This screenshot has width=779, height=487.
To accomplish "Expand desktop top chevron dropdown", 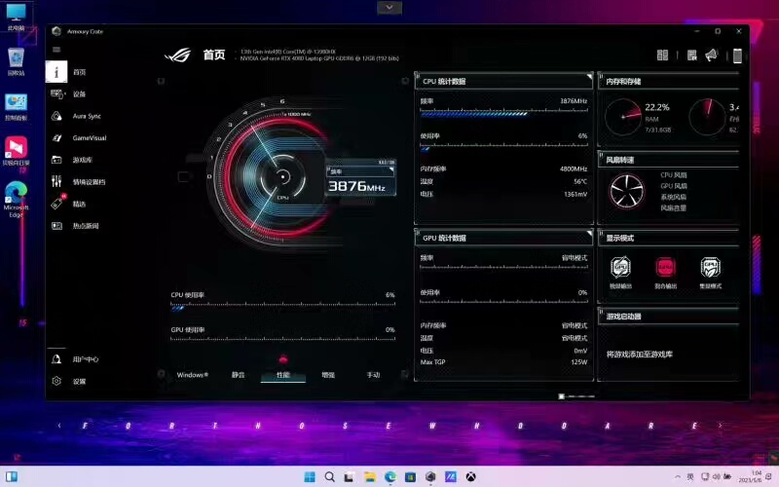I will coord(389,7).
